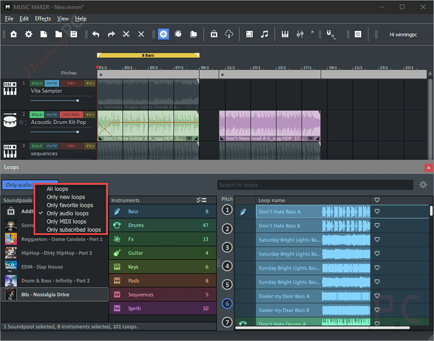Viewport: 434px width, 341px height.
Task: Open FX dropdown on sequences track
Action: pyautogui.click(x=90, y=146)
